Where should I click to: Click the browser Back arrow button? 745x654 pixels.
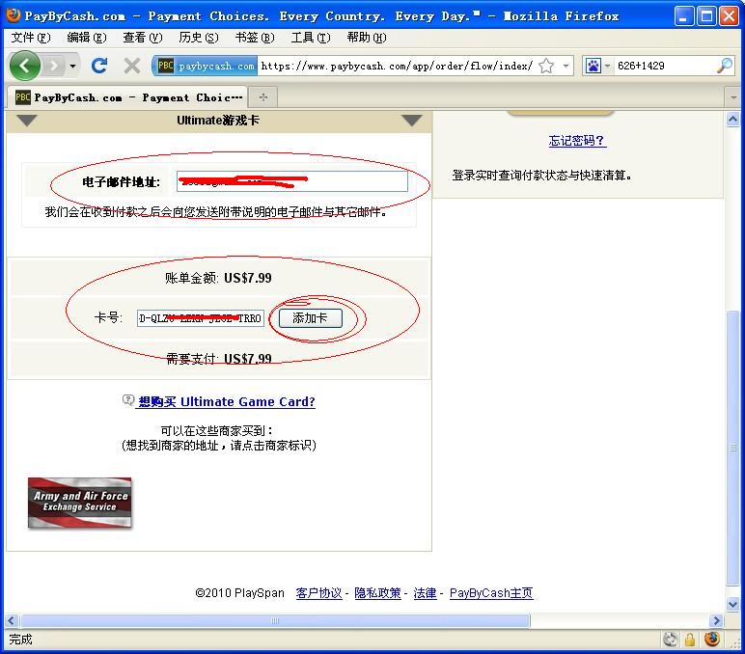click(25, 66)
